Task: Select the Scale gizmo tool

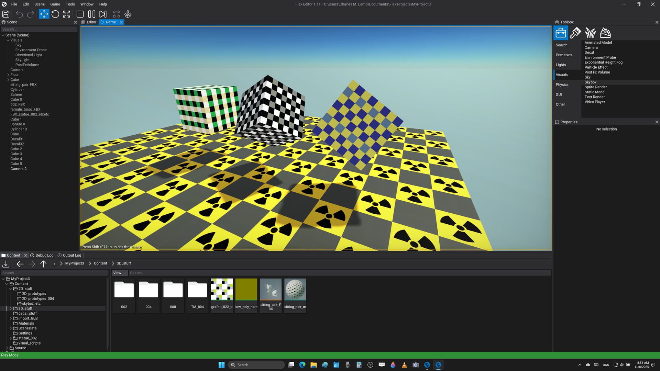Action: (66, 14)
